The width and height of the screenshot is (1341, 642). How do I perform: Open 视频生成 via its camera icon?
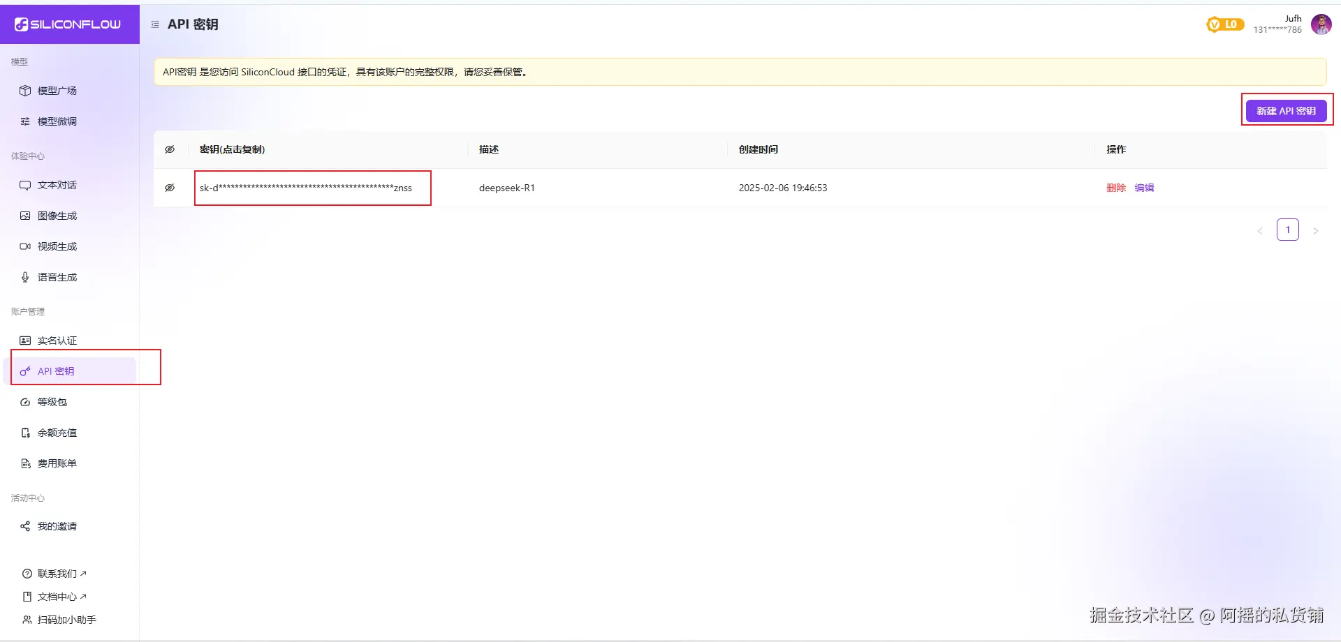25,246
